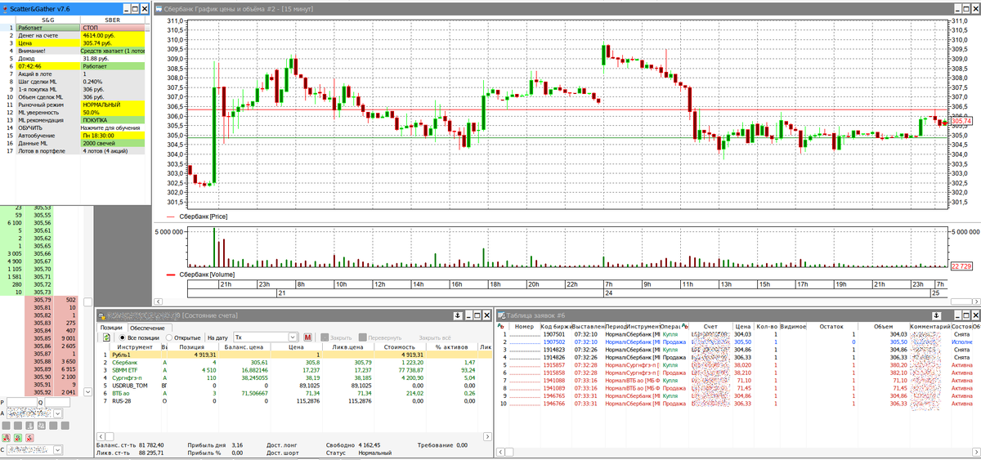The image size is (981, 460).
Task: Click the СТОП cell in Scatter&Gather
Action: point(114,27)
